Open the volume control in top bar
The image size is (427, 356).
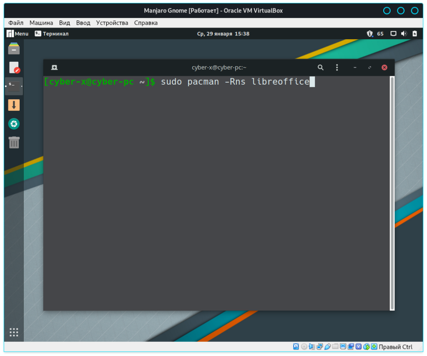[404, 34]
